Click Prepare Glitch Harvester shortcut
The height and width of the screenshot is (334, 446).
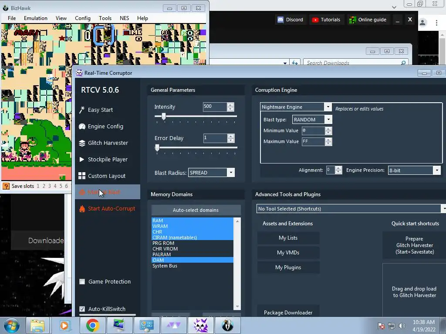point(415,245)
